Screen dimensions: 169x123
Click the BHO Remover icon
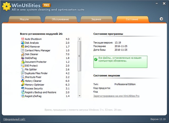[x=22, y=47]
